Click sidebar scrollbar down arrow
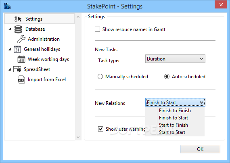230x163 pixels. (x=78, y=137)
